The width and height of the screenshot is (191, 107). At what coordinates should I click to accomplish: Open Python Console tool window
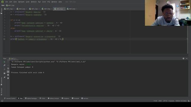[53, 98]
